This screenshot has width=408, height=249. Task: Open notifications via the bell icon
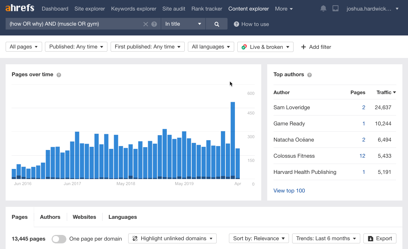click(x=323, y=8)
